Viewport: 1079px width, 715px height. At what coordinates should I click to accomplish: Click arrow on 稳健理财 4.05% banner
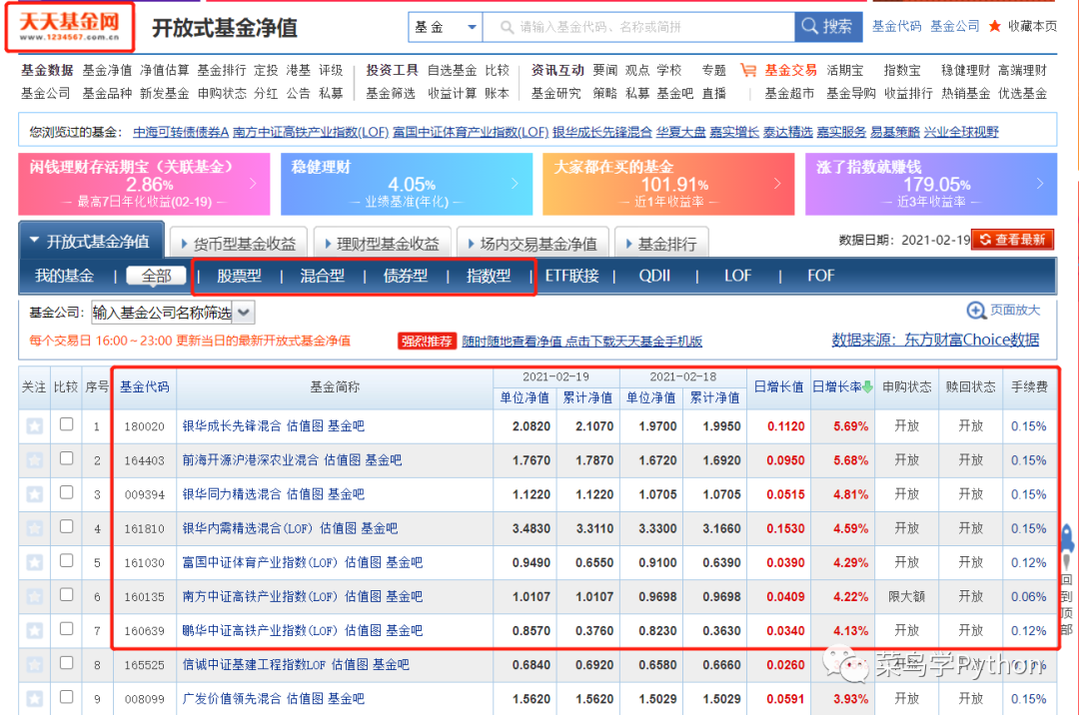516,184
